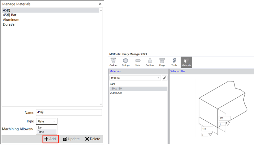Click the upper 150 dimension field
The height and width of the screenshot is (145, 254).
(224, 118)
